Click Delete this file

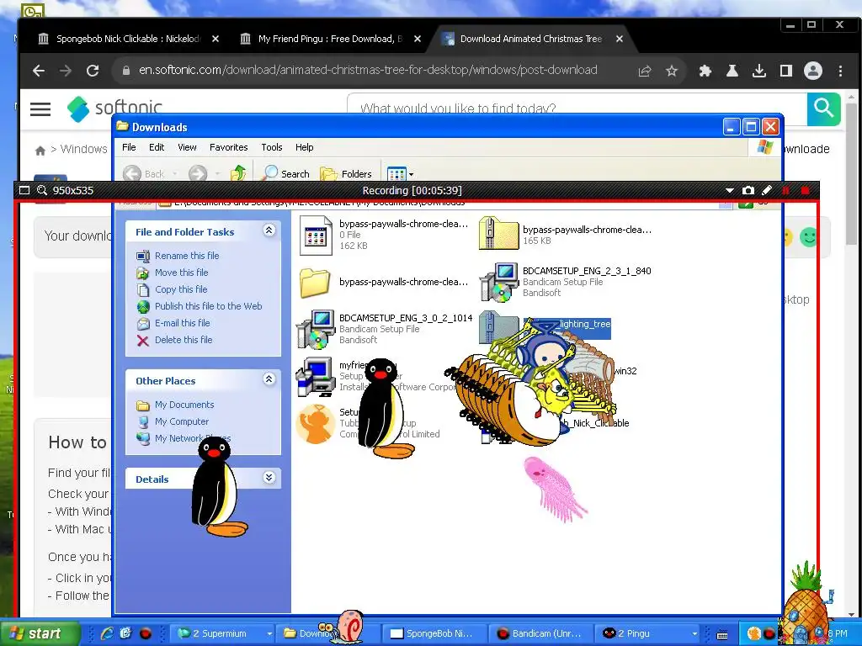coord(183,340)
